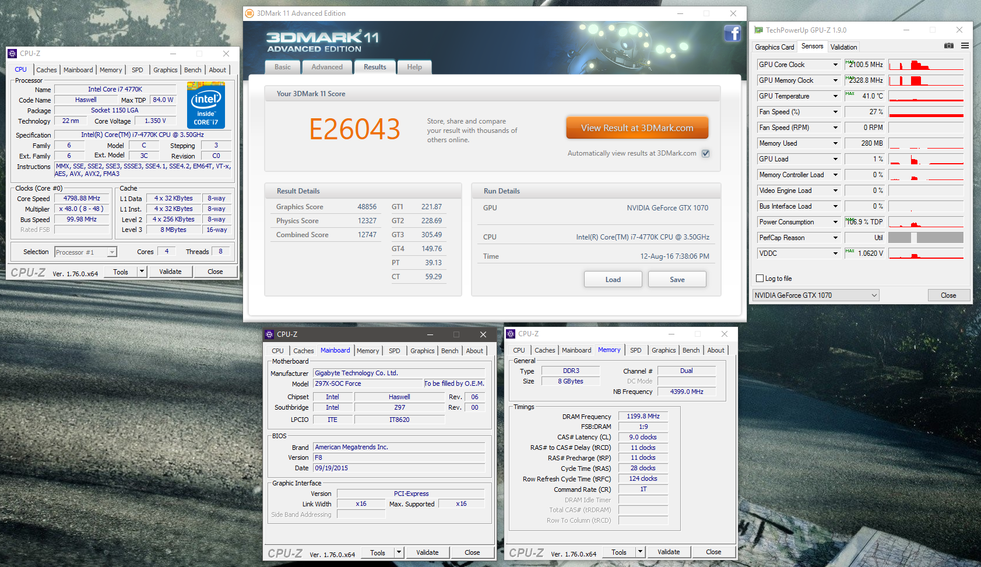This screenshot has height=567, width=981.
Task: Open the PerfCap Reason sensor dropdown
Action: click(835, 238)
